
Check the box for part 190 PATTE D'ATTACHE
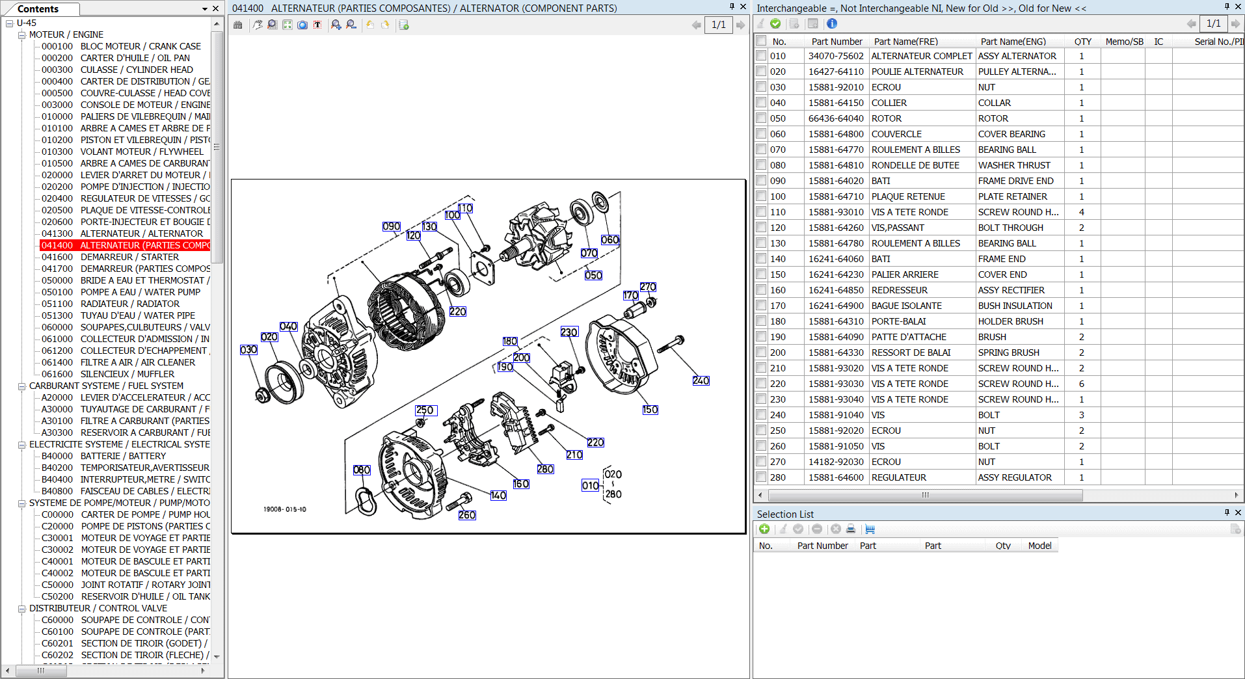coord(761,337)
